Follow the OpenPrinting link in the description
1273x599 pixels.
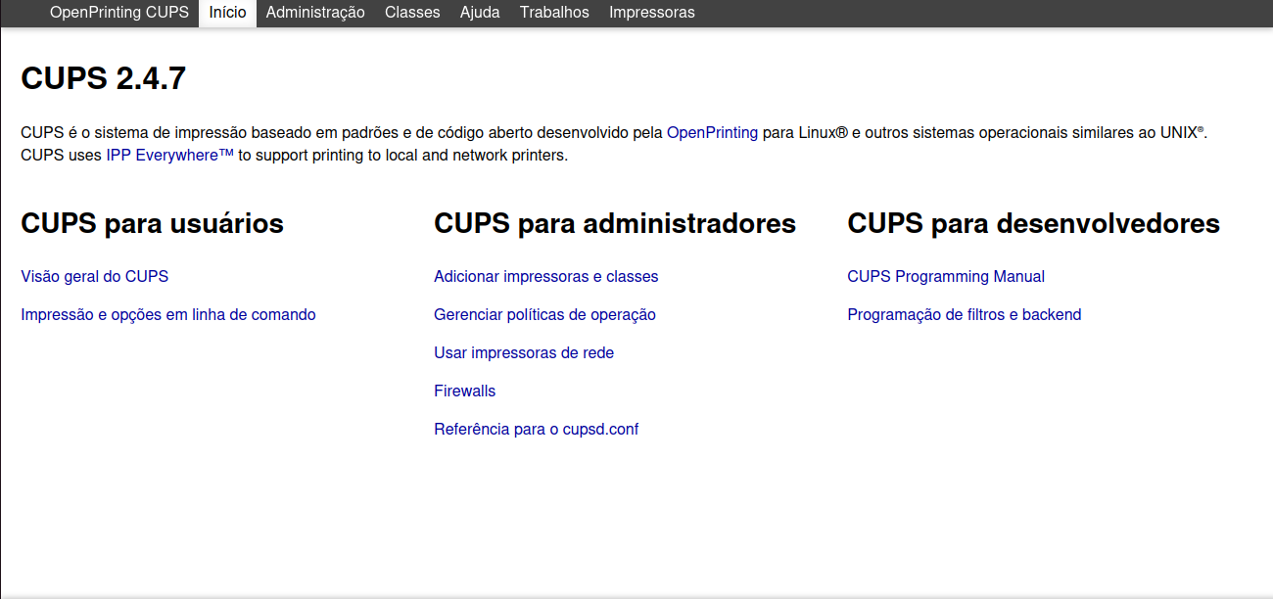[x=712, y=132]
